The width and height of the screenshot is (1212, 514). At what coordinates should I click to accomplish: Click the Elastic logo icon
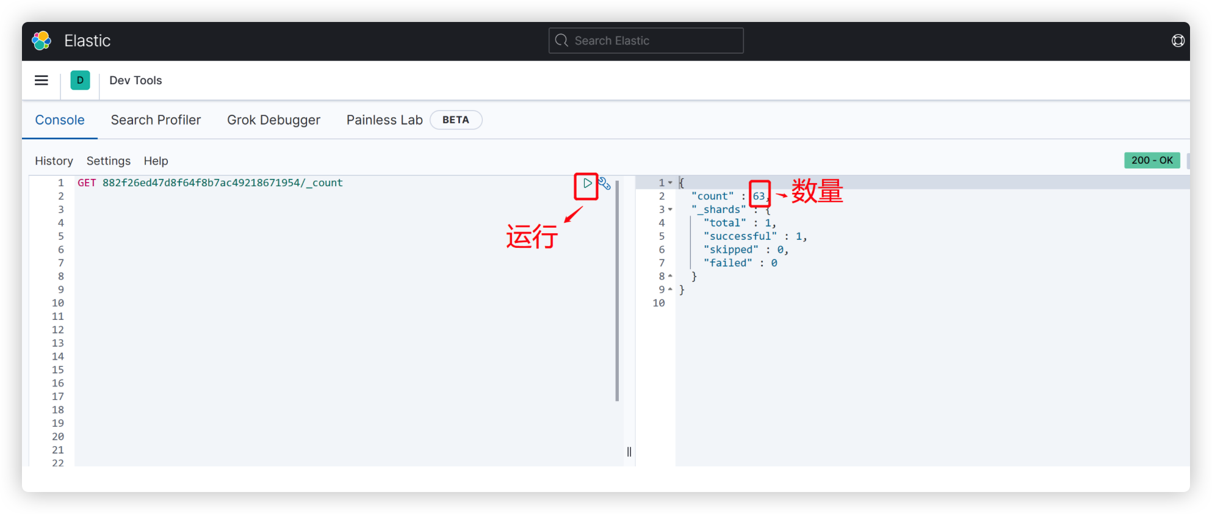[x=41, y=41]
